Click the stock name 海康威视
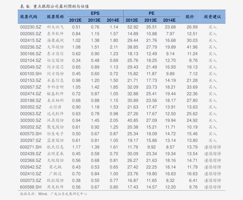This screenshot has width=243, height=200. pos(55,40)
